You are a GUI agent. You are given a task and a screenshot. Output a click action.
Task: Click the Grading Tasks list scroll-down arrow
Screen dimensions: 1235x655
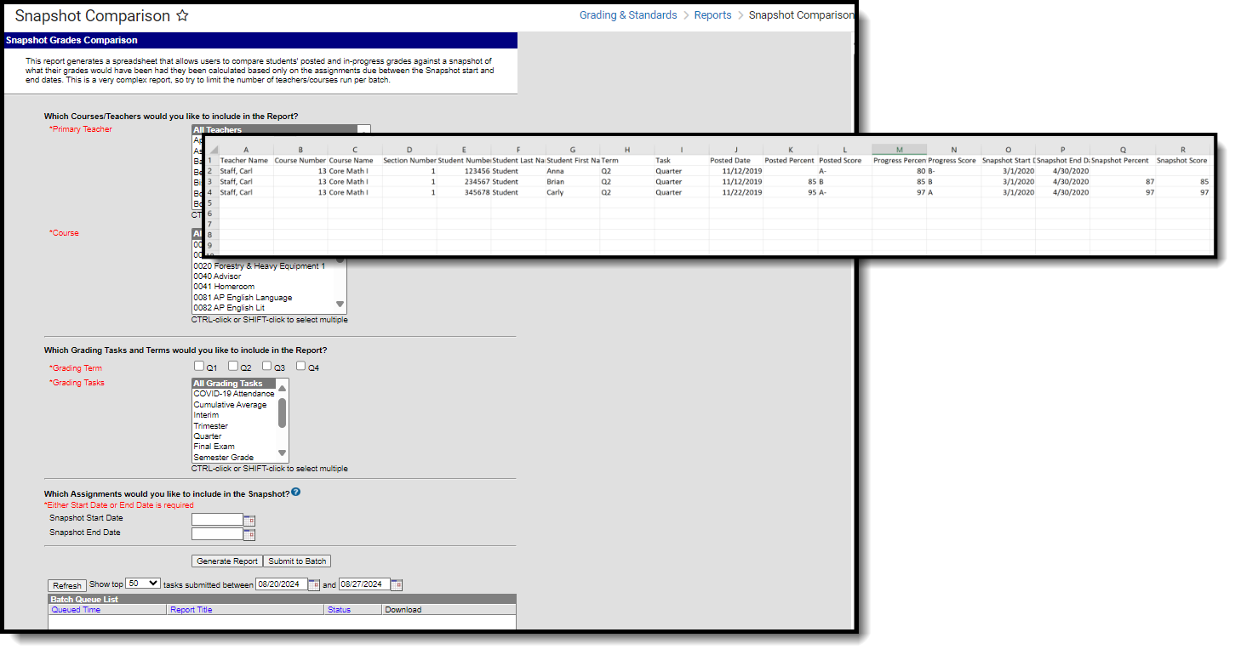(283, 453)
